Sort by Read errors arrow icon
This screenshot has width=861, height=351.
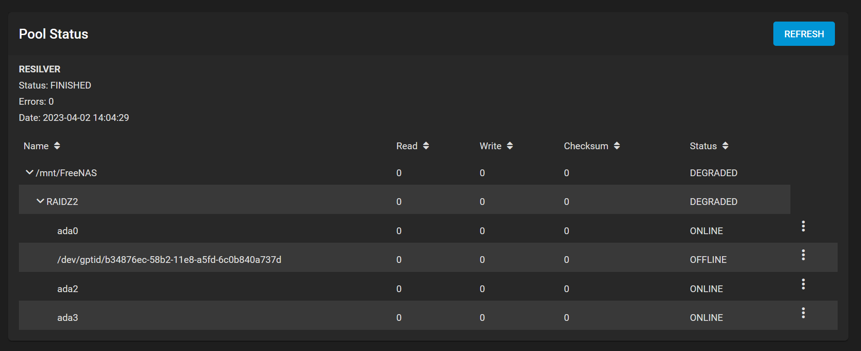(x=426, y=146)
